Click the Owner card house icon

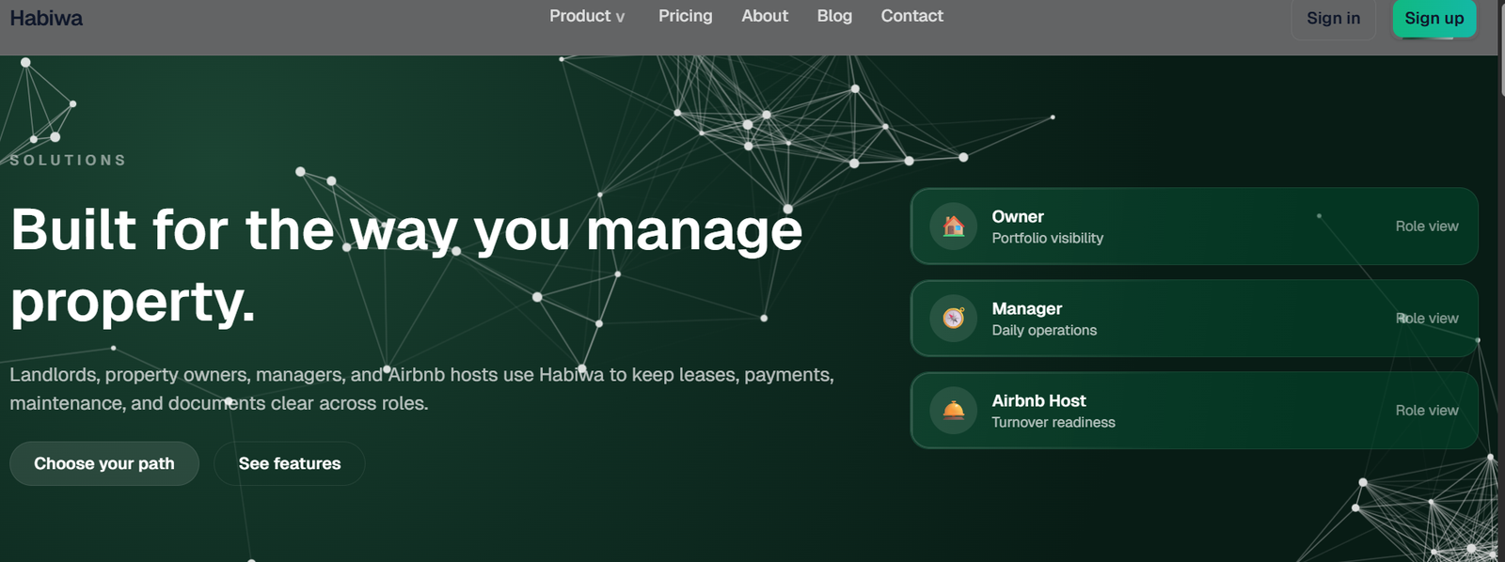pyautogui.click(x=954, y=226)
